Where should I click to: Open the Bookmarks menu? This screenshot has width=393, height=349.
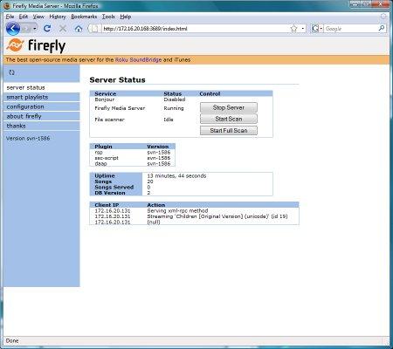[x=84, y=17]
